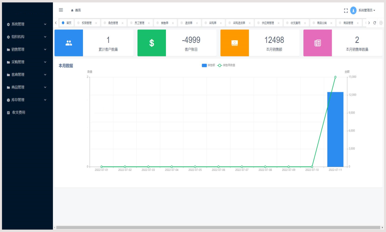Image resolution: width=386 pixels, height=232 pixels.
Task: Click the pink sales order icon
Action: tap(318, 43)
